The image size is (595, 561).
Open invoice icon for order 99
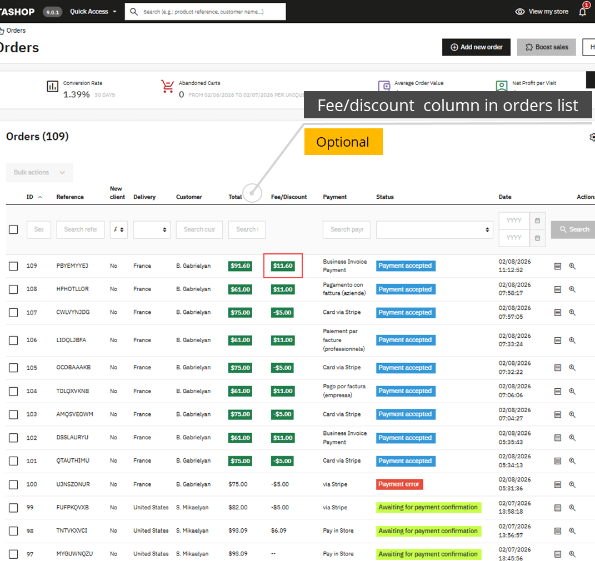[x=557, y=508]
